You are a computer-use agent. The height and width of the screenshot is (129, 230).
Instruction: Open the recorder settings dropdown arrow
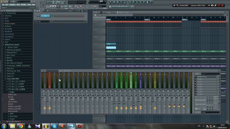click(209, 5)
